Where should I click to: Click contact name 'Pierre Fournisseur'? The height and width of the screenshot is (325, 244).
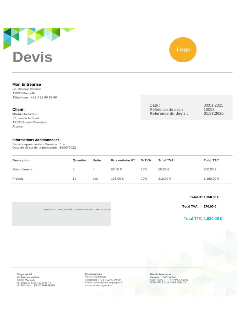[95, 277]
